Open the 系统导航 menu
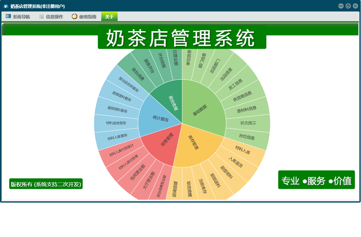361x237 pixels. coord(18,16)
